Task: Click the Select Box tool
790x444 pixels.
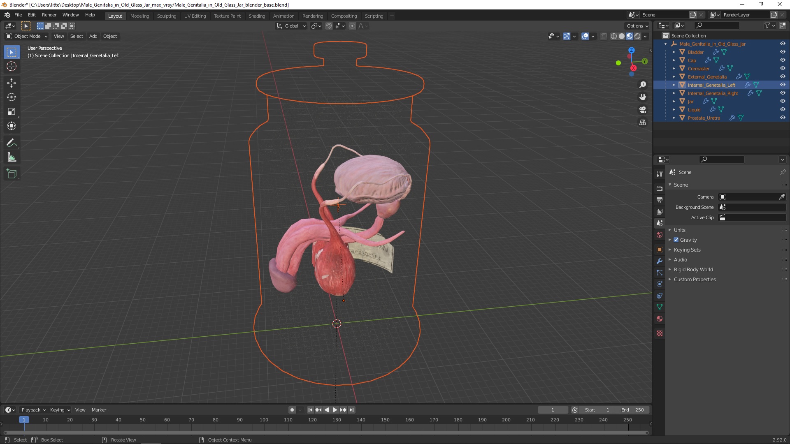Action: [12, 52]
